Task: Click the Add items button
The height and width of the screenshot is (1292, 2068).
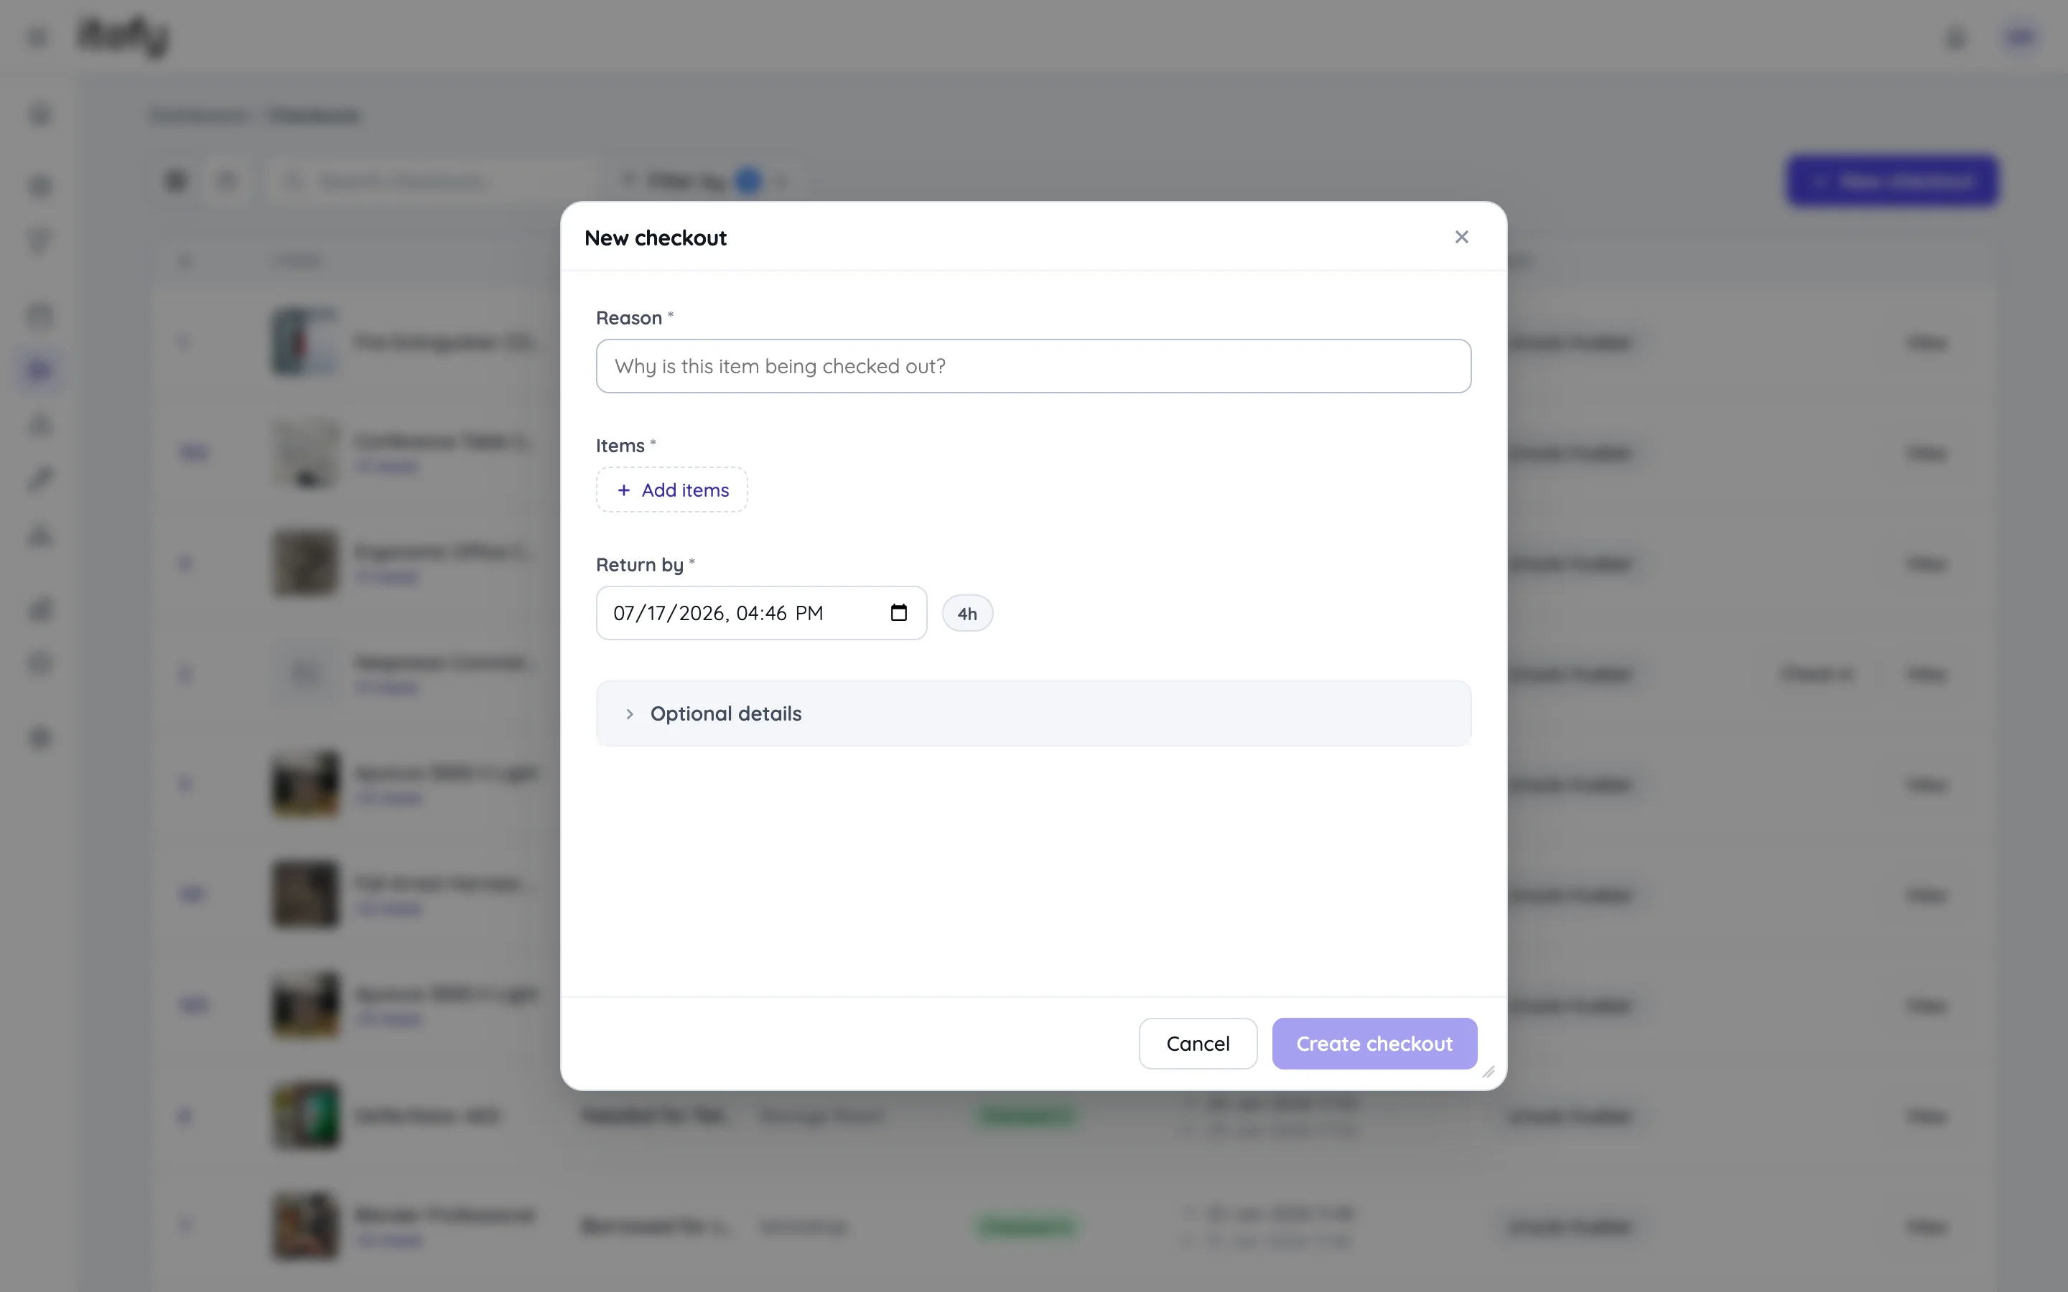Action: click(x=671, y=490)
